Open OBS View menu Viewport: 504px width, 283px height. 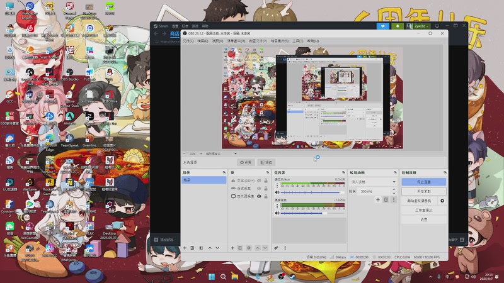[217, 41]
